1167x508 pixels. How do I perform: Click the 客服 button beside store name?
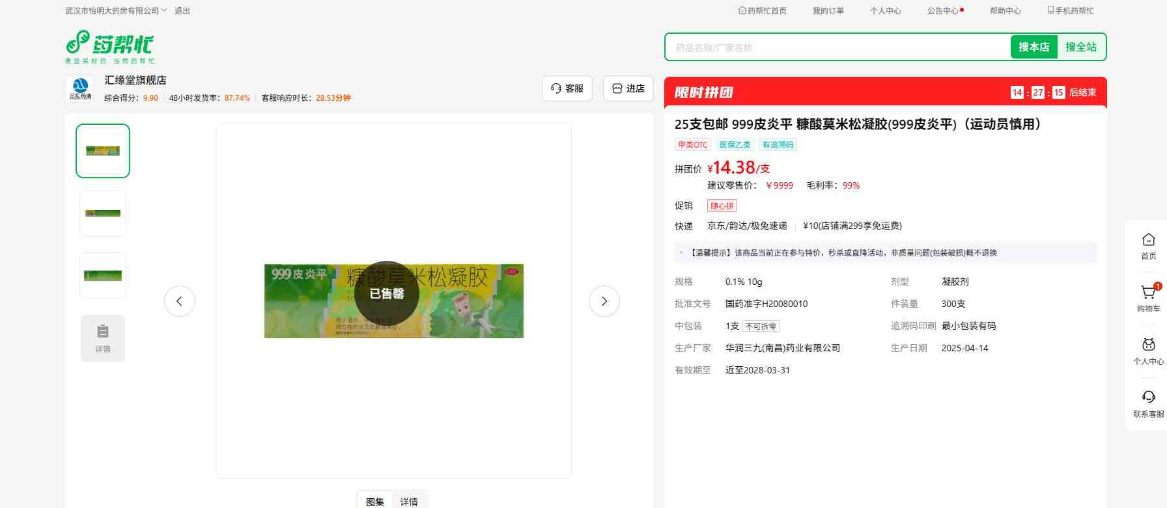click(x=567, y=88)
